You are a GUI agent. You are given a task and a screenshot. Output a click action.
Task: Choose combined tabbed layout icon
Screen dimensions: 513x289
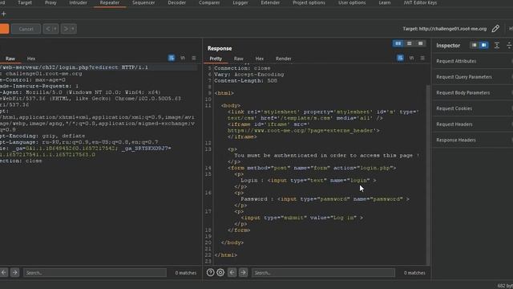pos(420,43)
